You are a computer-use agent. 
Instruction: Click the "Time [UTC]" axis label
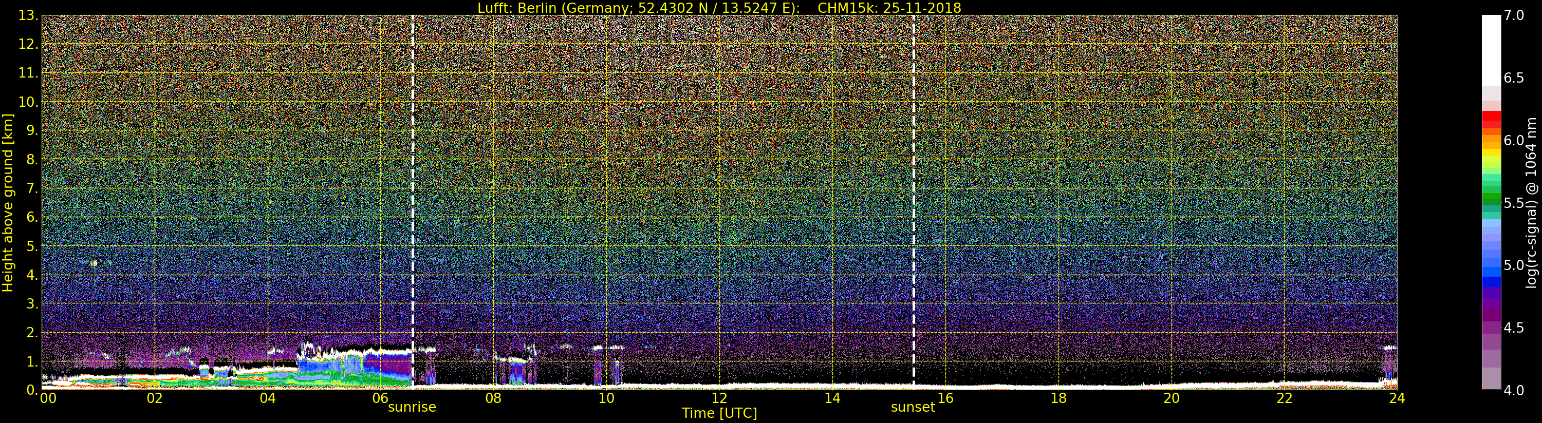pos(719,413)
